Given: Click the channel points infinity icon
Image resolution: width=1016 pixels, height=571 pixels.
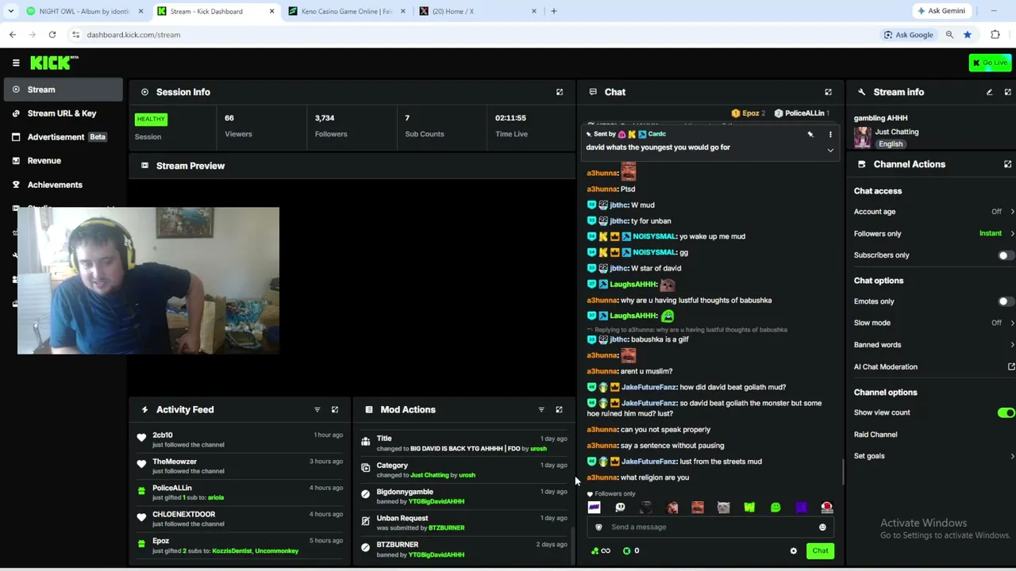Looking at the screenshot, I should click(601, 551).
